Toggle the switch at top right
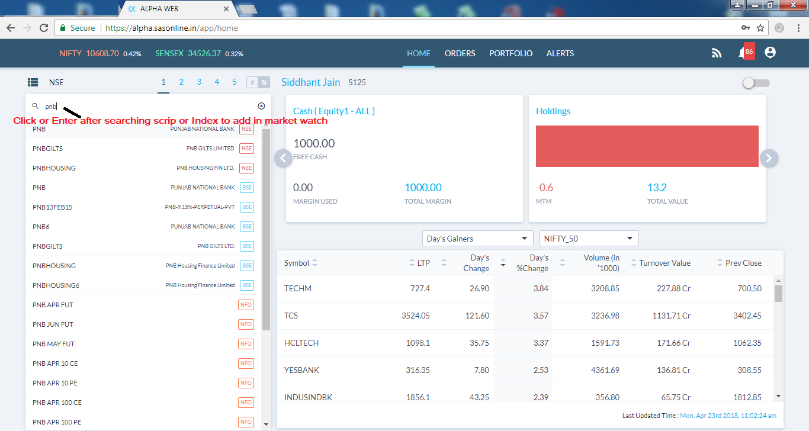 coord(756,83)
